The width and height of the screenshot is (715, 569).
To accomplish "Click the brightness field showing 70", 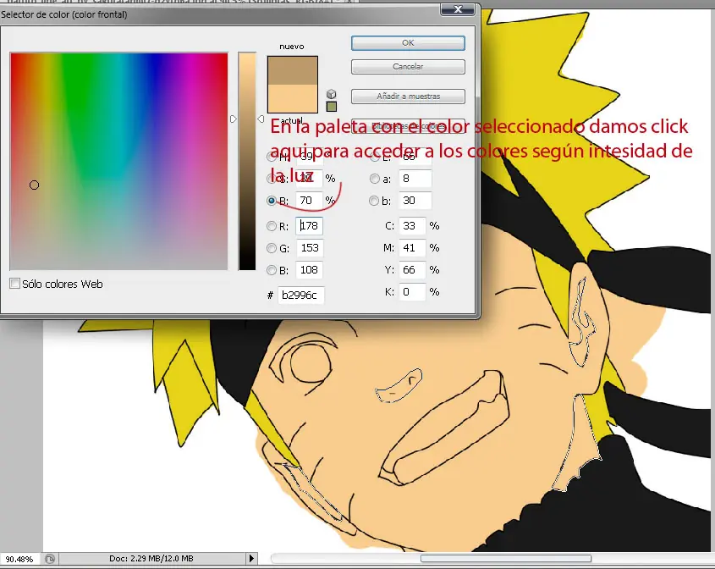I will click(309, 201).
